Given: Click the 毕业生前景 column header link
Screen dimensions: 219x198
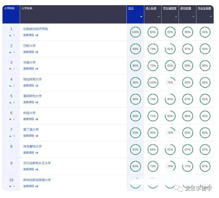Looking at the screenshot, I should 205,8.
